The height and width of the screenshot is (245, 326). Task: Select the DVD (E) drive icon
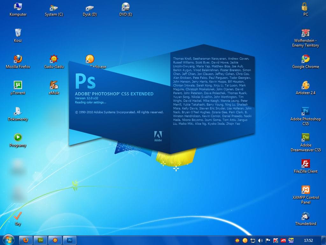(x=125, y=10)
